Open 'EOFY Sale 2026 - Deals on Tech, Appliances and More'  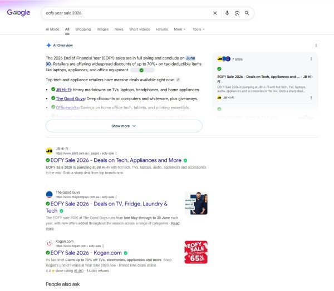click(116, 160)
